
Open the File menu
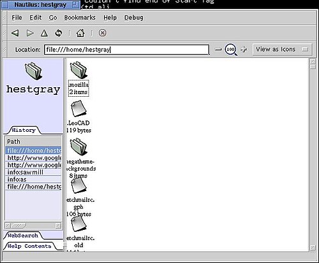pos(17,18)
